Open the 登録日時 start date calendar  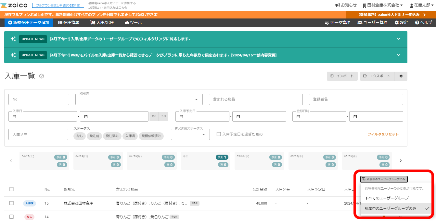coord(319,116)
